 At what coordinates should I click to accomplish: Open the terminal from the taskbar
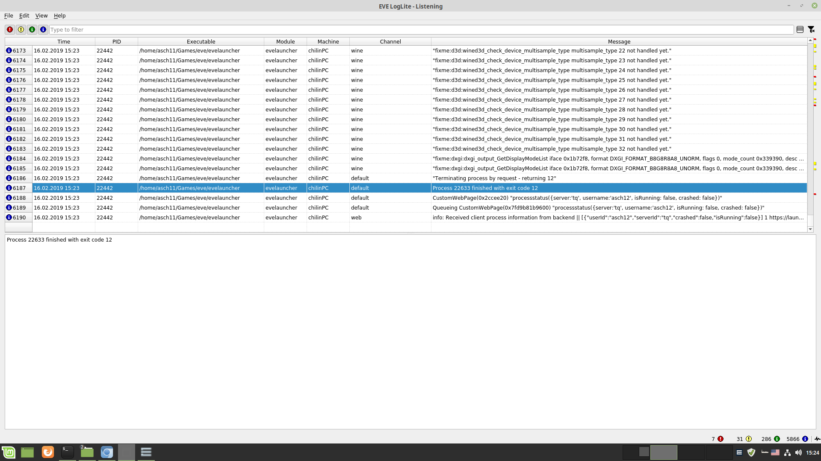click(x=68, y=452)
